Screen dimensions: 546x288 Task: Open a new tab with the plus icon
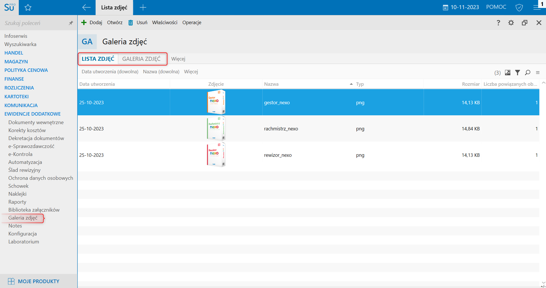coord(143,8)
